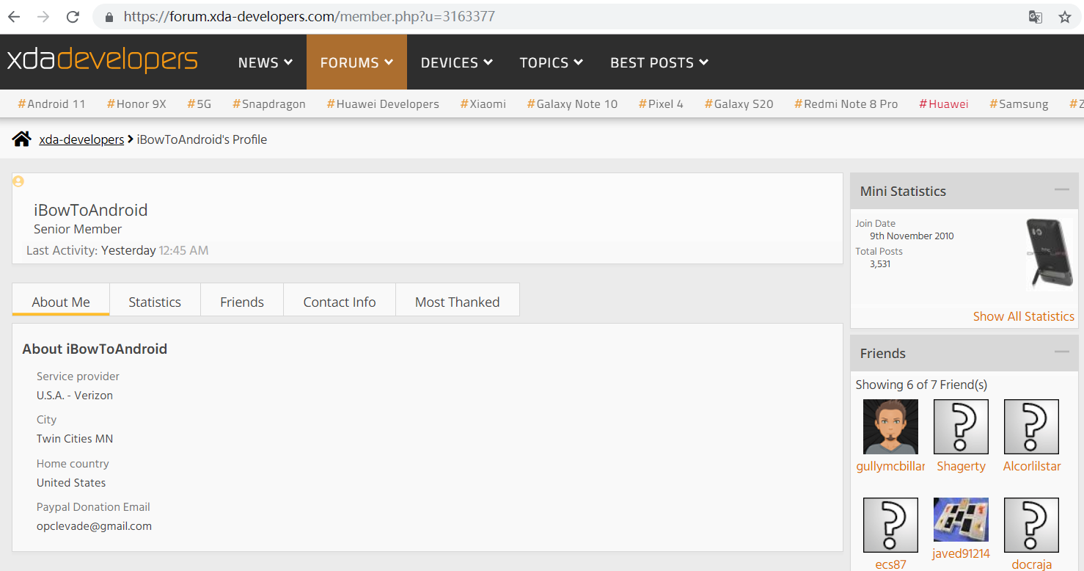This screenshot has width=1084, height=571.
Task: Open javed91214's profile name link
Action: tap(961, 553)
